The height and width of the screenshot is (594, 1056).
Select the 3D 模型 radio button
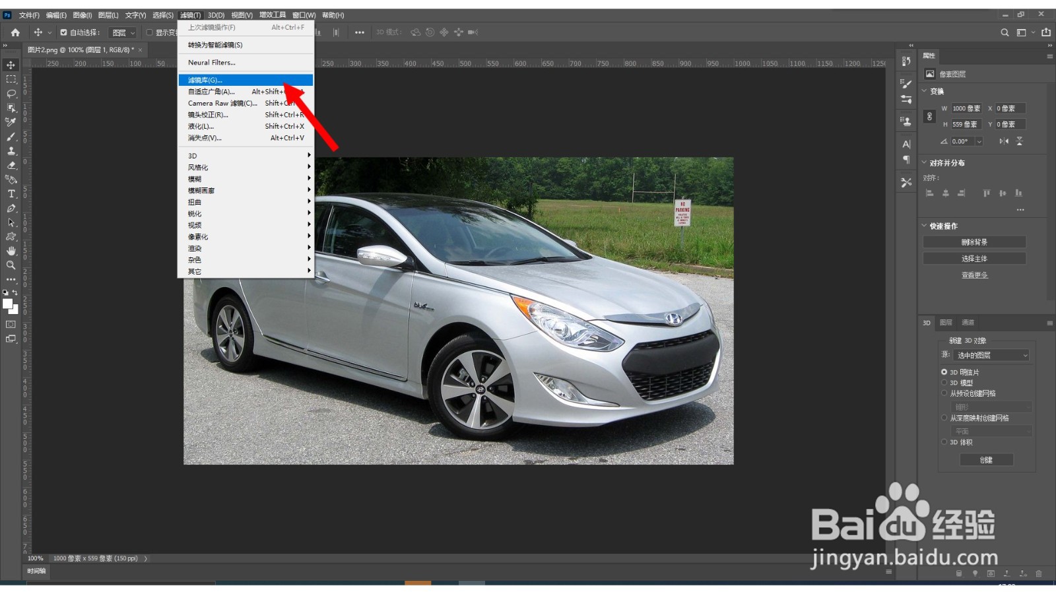tap(944, 382)
